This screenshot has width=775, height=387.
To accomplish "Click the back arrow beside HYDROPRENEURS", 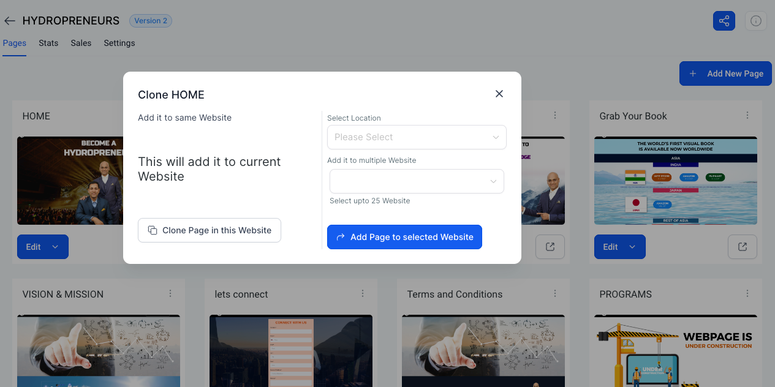I will point(9,21).
